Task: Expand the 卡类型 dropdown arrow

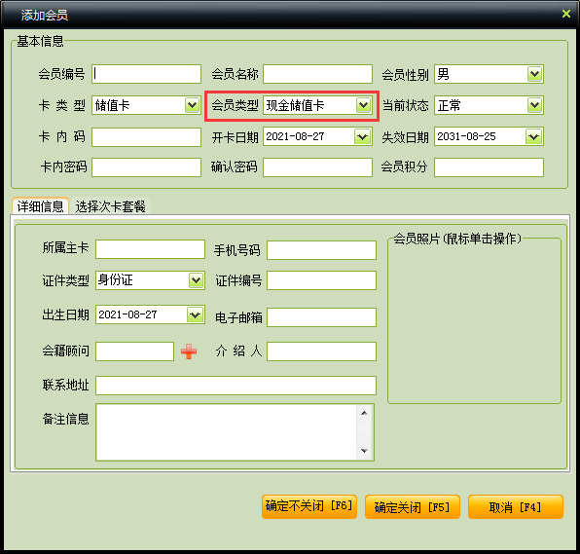Action: 192,105
